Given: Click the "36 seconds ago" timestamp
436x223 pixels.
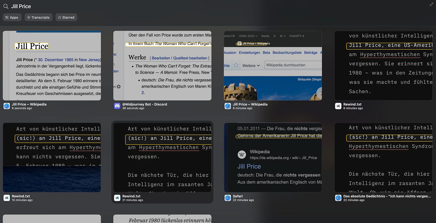Looking at the screenshot, I should tap(133, 108).
